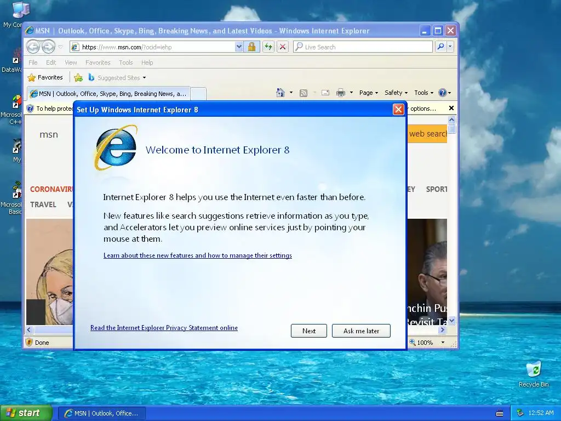Open a new blank tab button
The height and width of the screenshot is (421, 561).
pyautogui.click(x=198, y=94)
